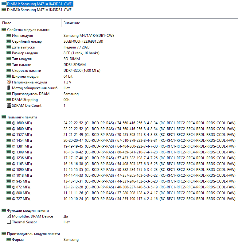The height and width of the screenshot is (243, 238).
Task: Select the 'Свойства модуля памяти' group label
Action: [28, 30]
